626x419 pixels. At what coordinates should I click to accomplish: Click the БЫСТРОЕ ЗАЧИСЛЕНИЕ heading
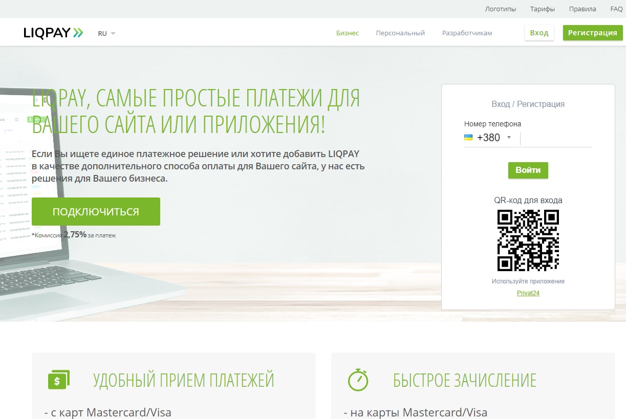point(465,380)
